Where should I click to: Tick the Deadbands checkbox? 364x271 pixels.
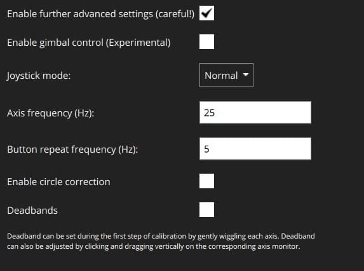[206, 210]
